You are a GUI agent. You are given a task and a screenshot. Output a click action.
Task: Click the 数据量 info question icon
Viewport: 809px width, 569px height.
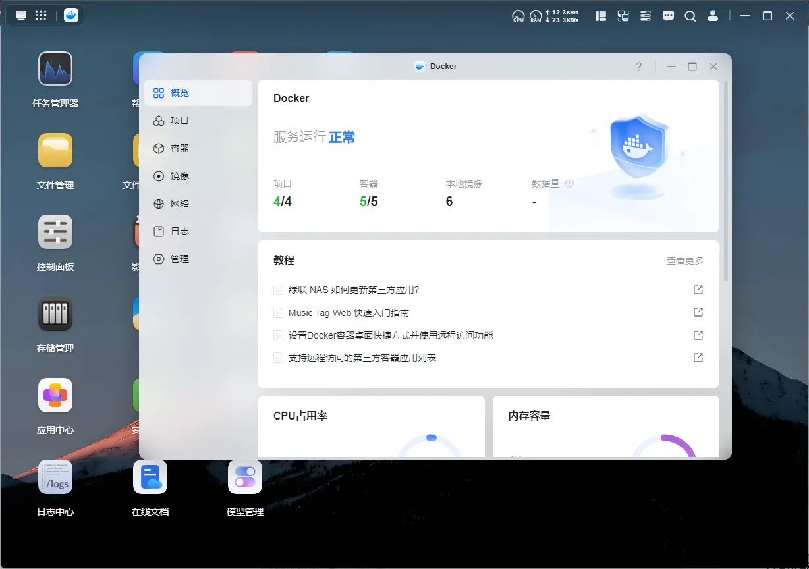tap(569, 184)
